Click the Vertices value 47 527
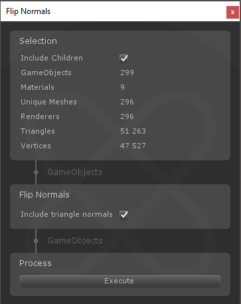 coord(133,146)
